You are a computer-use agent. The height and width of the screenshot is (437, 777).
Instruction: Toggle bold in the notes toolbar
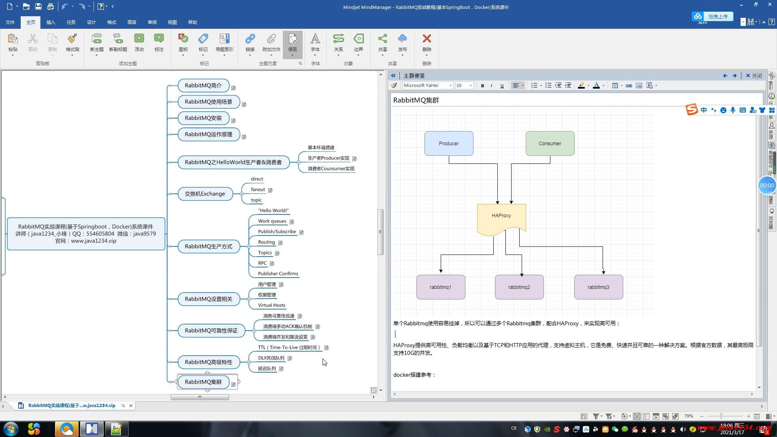(x=482, y=85)
